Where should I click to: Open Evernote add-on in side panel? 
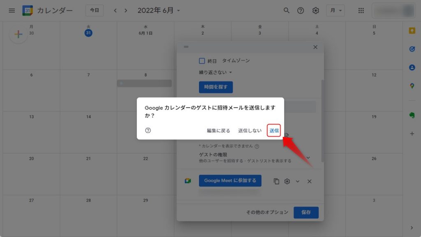pyautogui.click(x=412, y=115)
